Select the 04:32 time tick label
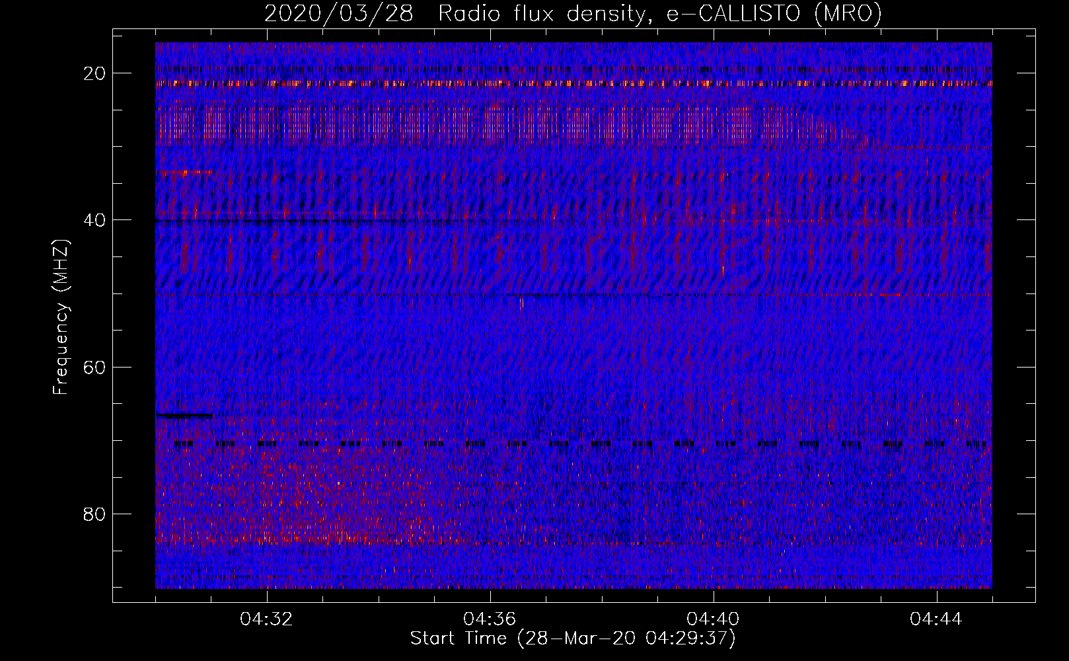Image resolution: width=1069 pixels, height=661 pixels. (267, 619)
